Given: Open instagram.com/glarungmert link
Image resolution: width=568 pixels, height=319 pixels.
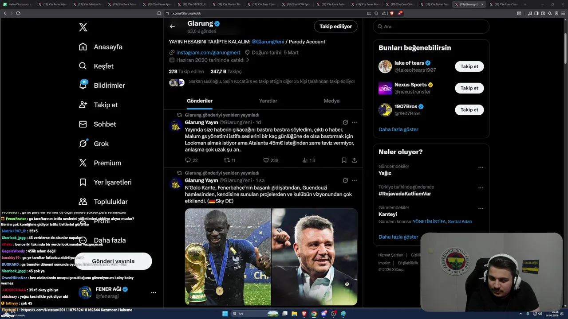Looking at the screenshot, I should pos(208,52).
